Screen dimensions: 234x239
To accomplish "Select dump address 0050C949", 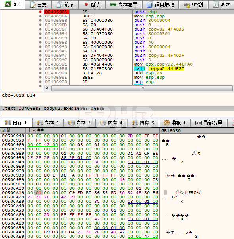I will point(13,136).
